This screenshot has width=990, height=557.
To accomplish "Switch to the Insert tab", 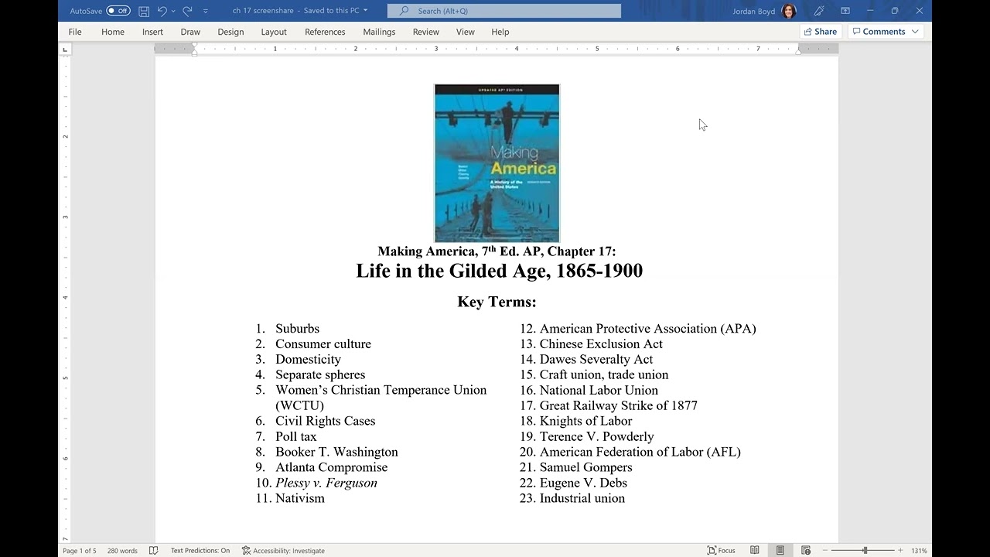I will 152,32.
